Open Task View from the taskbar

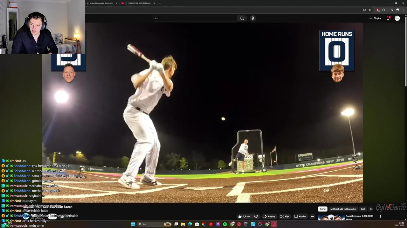click(176, 224)
